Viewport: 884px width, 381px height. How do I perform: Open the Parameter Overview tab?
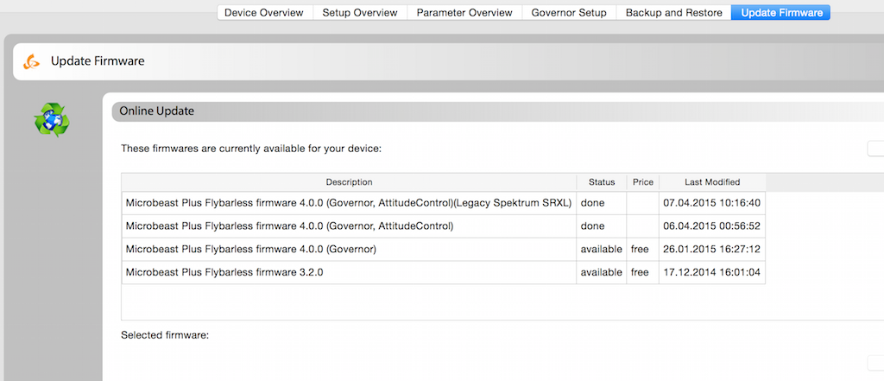click(x=464, y=13)
